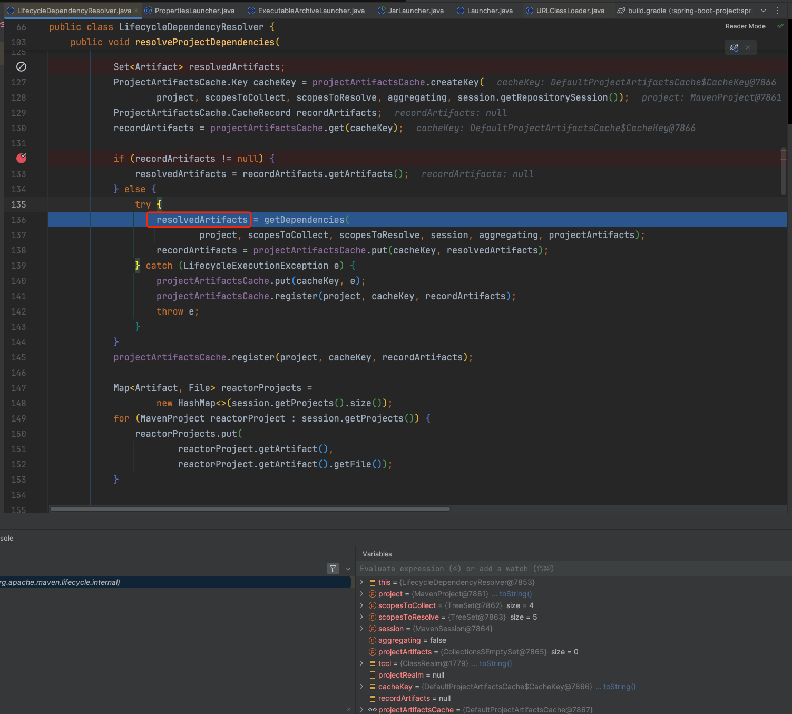The image size is (792, 714).
Task: Open the editor tabs three-dot menu
Action: pos(777,11)
